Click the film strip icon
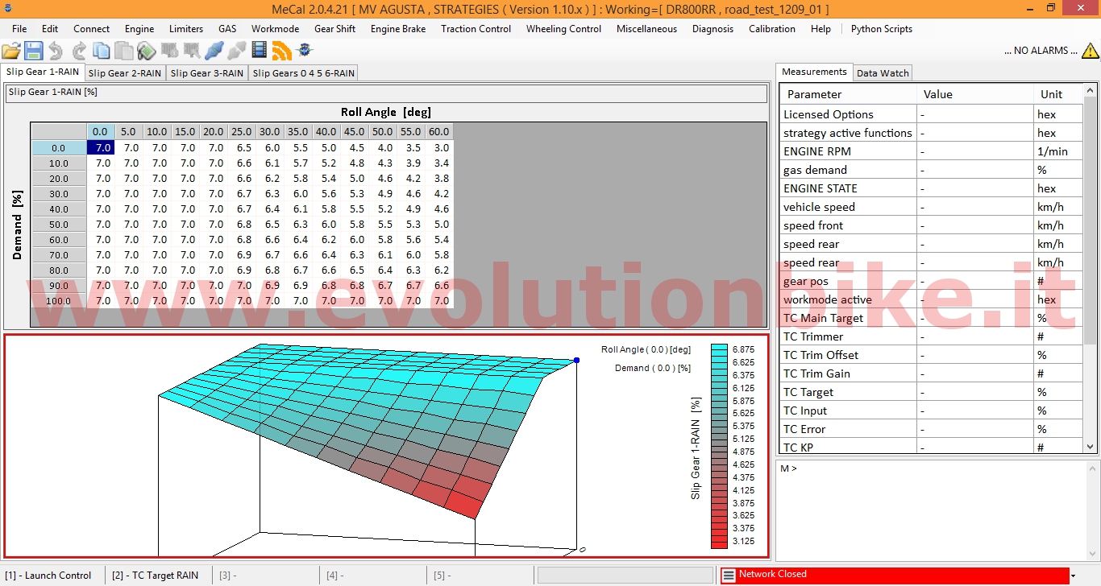Viewport: 1101px width, 586px height. point(259,52)
